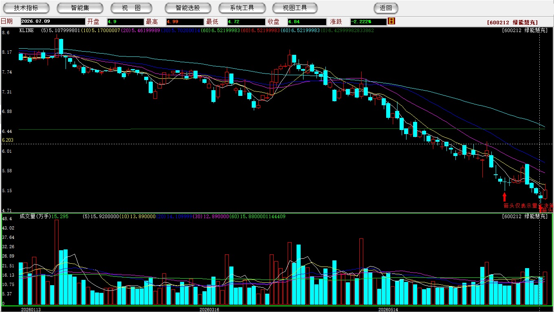Click the stock label in the volume panel
Viewport: 554px width, 312px height.
pyautogui.click(x=525, y=217)
